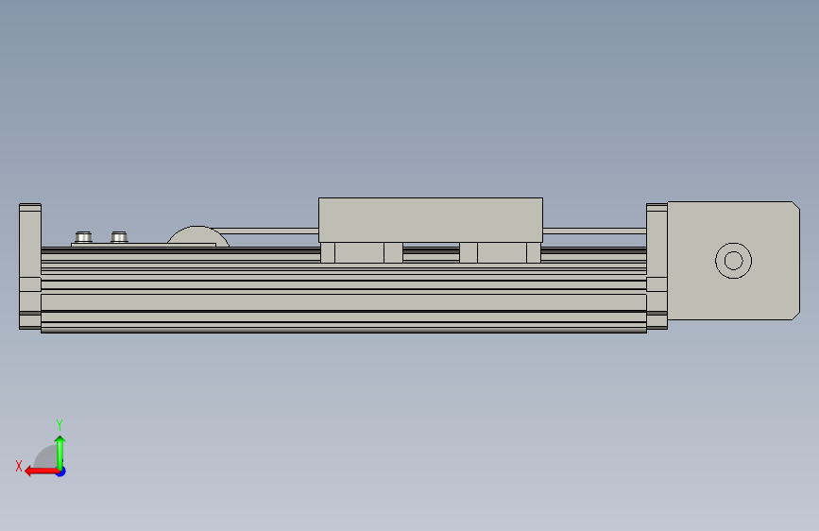819x531 pixels.
Task: Click the green Y axis arrow of the triad
Action: pyautogui.click(x=60, y=453)
